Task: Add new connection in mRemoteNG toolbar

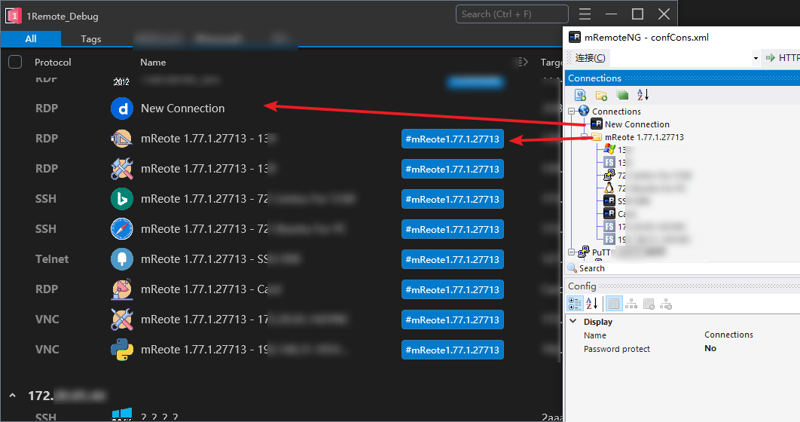Action: (580, 95)
